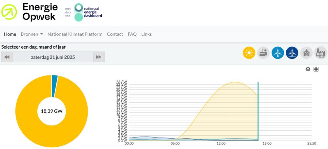Switch to grid chart view
The image size is (328, 149).
click(x=316, y=69)
